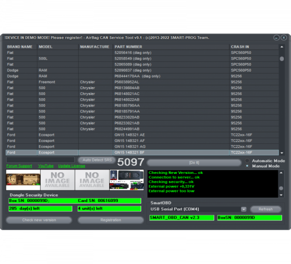Click the log console scrollbar thumb
The image size is (291, 264).
tap(281, 188)
